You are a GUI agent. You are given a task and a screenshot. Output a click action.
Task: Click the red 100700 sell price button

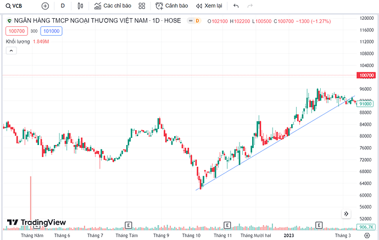[x=16, y=31]
